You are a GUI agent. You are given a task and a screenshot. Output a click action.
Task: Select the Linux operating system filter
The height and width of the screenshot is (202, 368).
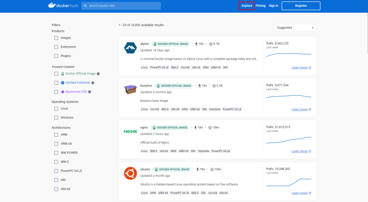pos(56,109)
